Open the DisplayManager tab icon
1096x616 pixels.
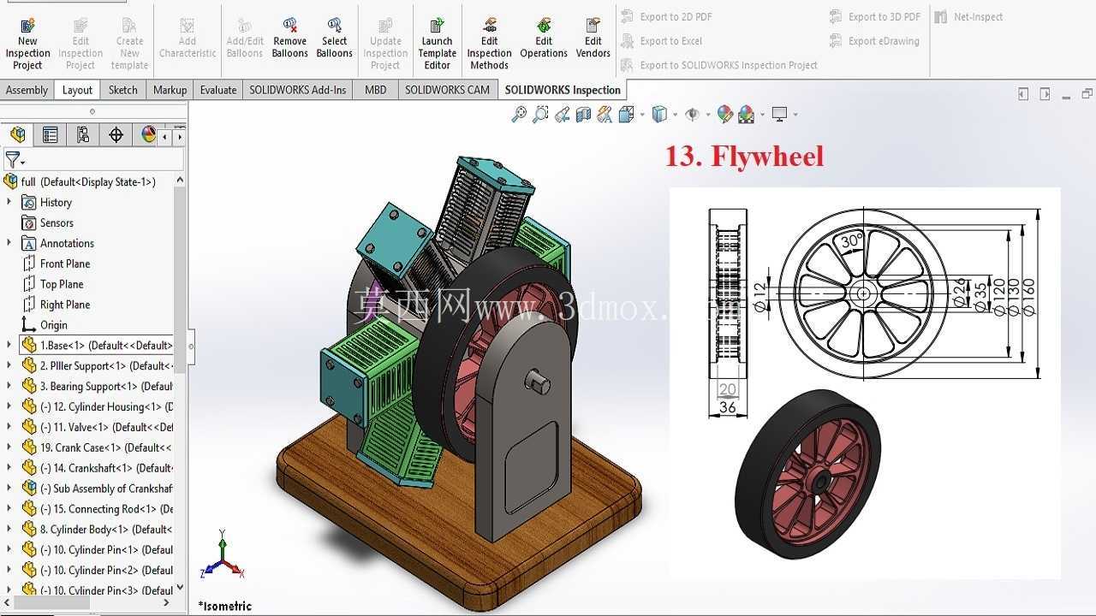[148, 134]
